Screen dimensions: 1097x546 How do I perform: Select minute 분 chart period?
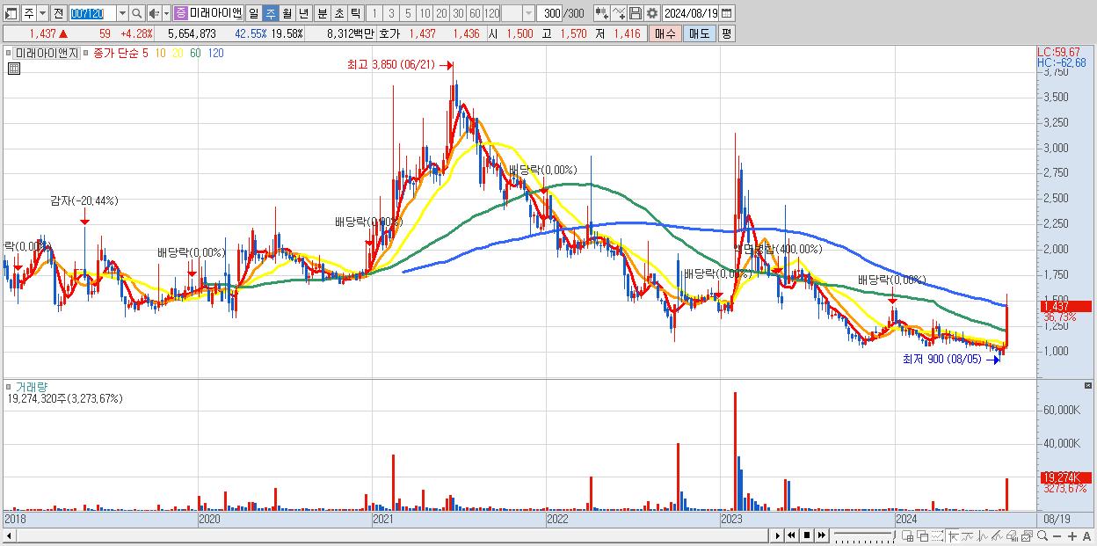tap(322, 13)
